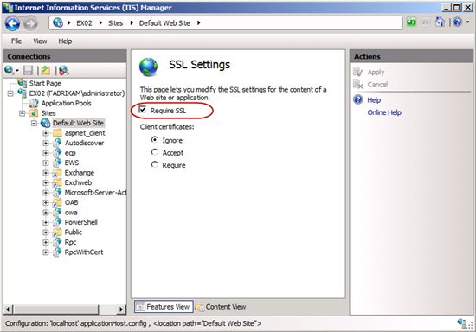
Task: Open the View menu
Action: tap(40, 41)
